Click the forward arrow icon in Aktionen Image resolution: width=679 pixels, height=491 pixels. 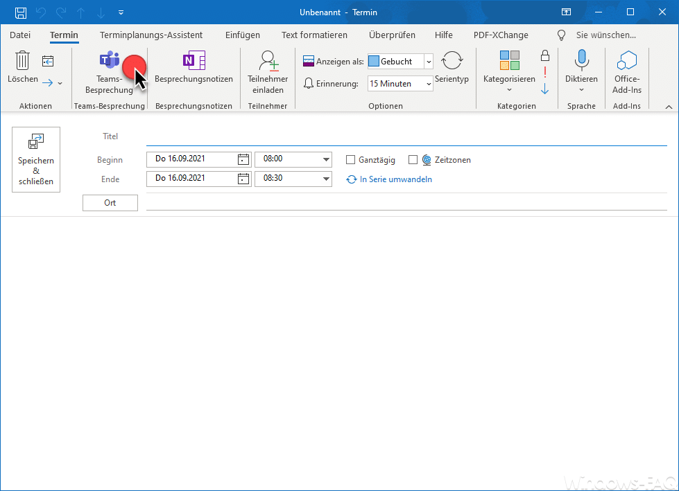48,82
